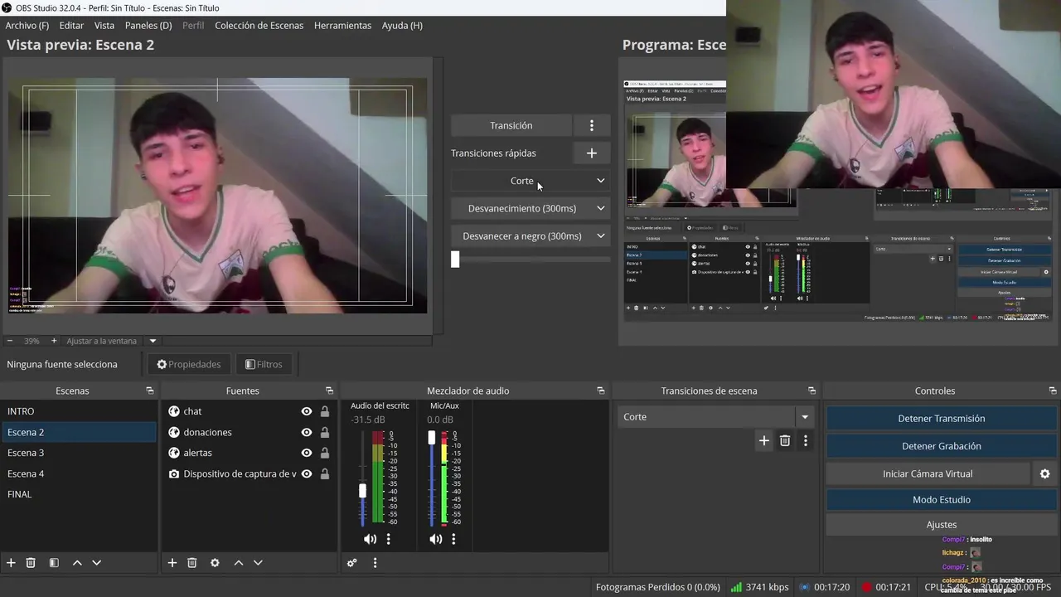Zoom in the preview with the plus
The width and height of the screenshot is (1061, 597).
[x=54, y=341]
